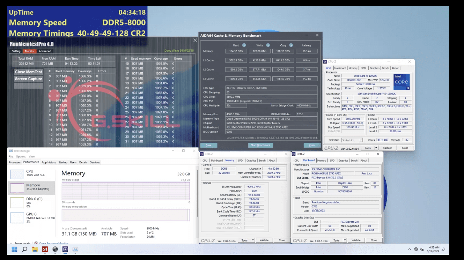464x260 pixels.
Task: Switch to CPU-Z via its taskbar icon
Action: 65,249
